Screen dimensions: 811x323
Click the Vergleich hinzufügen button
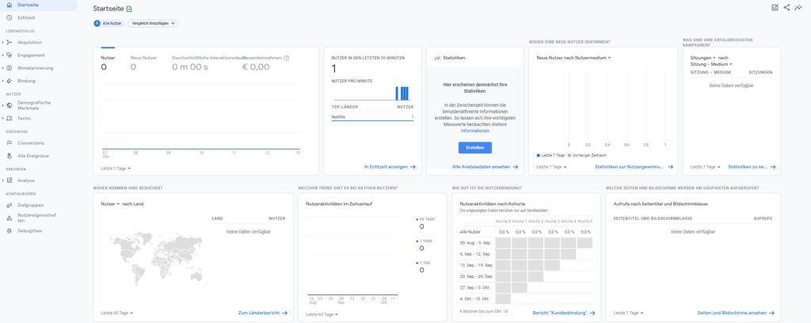point(153,23)
